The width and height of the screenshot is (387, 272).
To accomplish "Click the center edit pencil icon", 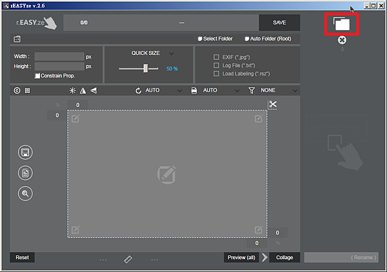I will [166, 175].
